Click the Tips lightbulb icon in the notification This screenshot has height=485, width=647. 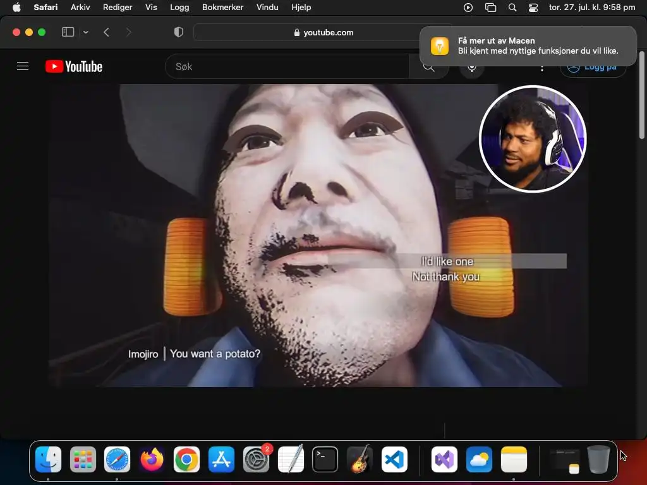[440, 45]
